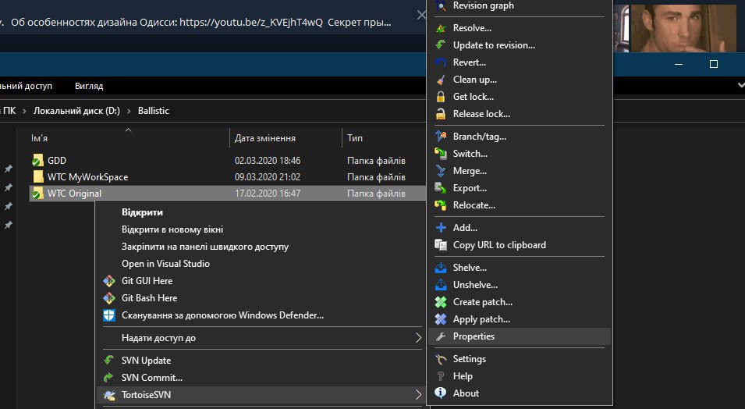This screenshot has height=409, width=745.
Task: Open the Вигляд ribbon tab
Action: (89, 86)
